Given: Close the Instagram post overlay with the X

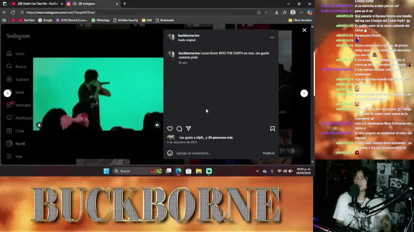Looking at the screenshot, I should click(x=304, y=30).
